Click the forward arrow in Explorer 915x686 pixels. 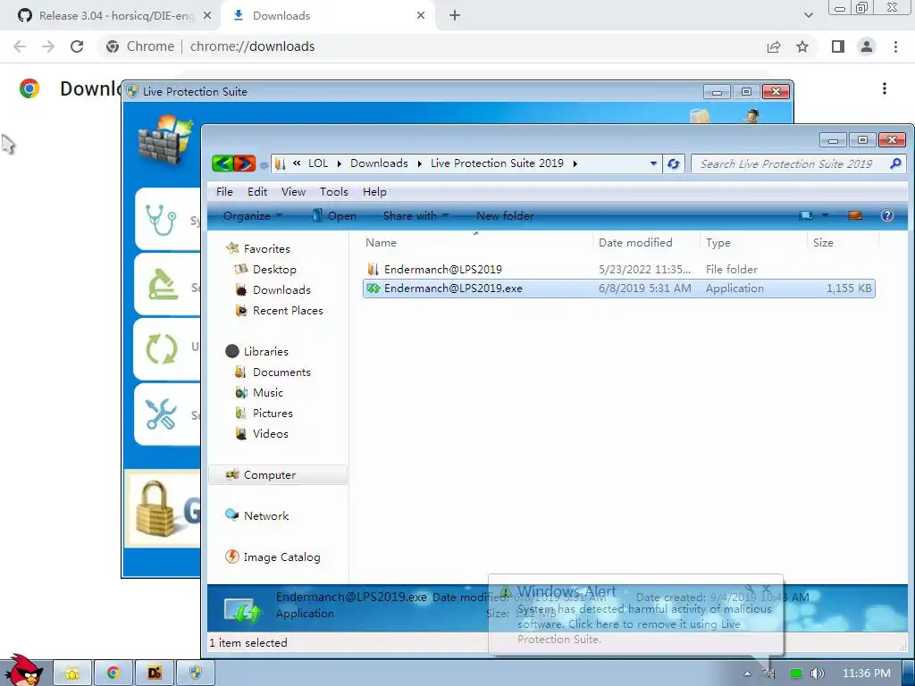(x=245, y=163)
